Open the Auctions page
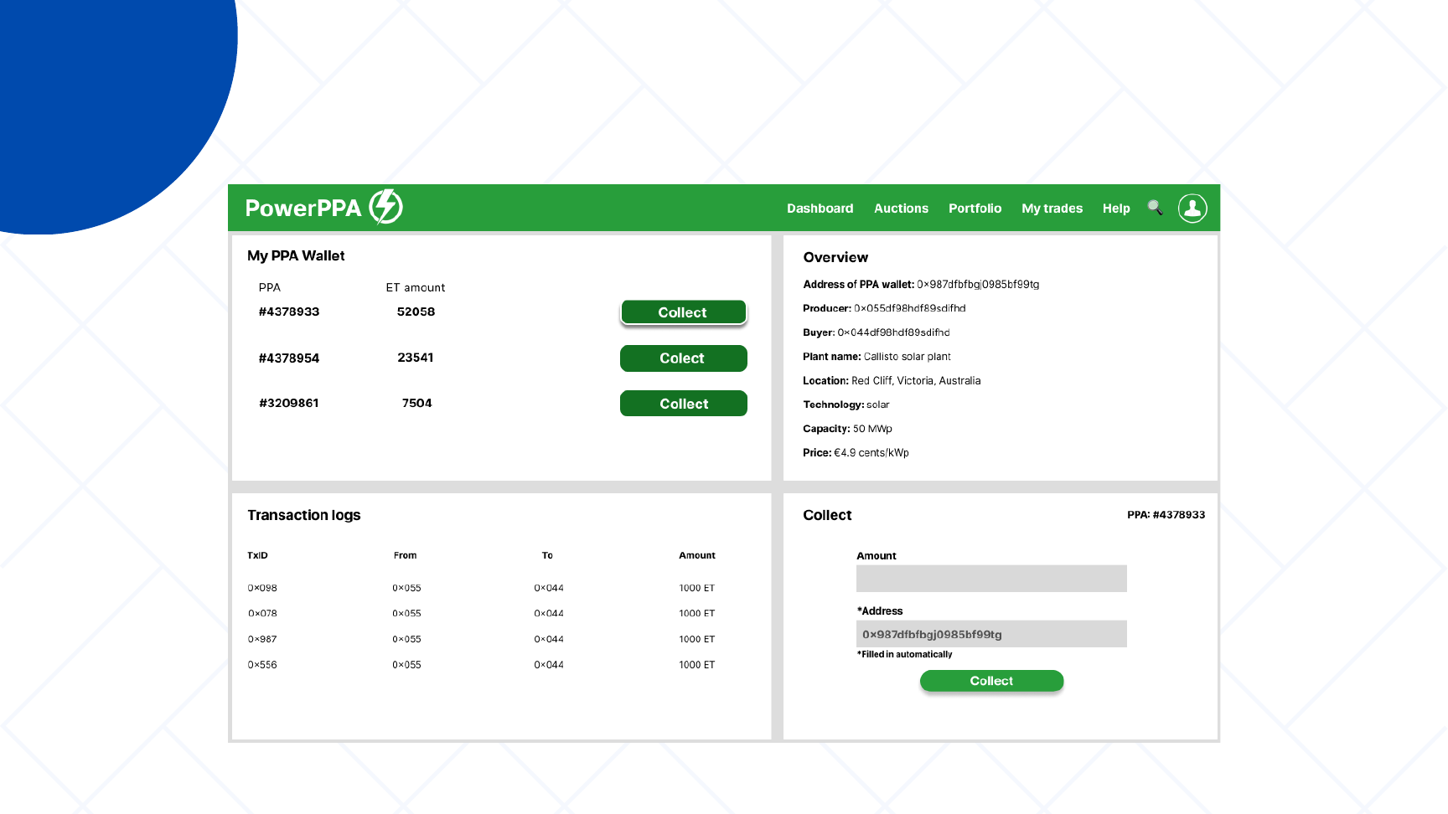 coord(901,209)
